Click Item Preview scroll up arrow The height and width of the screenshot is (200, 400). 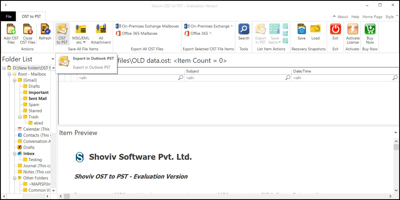tap(396, 141)
